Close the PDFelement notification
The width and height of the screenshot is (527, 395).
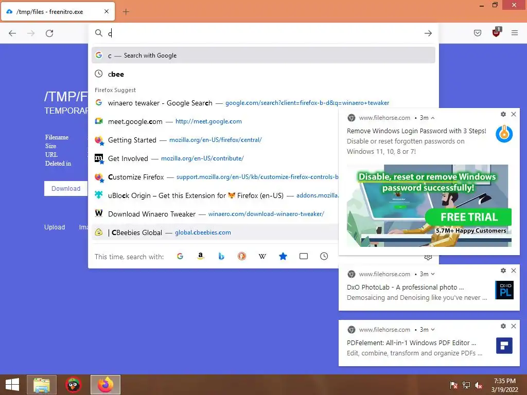tap(514, 326)
